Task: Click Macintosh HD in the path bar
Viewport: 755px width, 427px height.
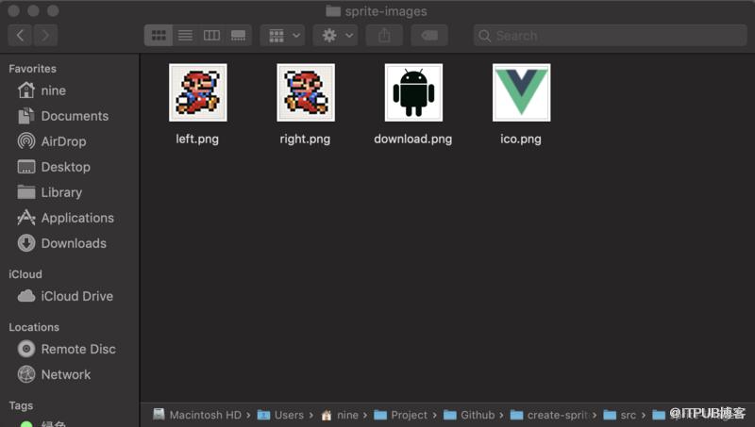Action: [197, 415]
